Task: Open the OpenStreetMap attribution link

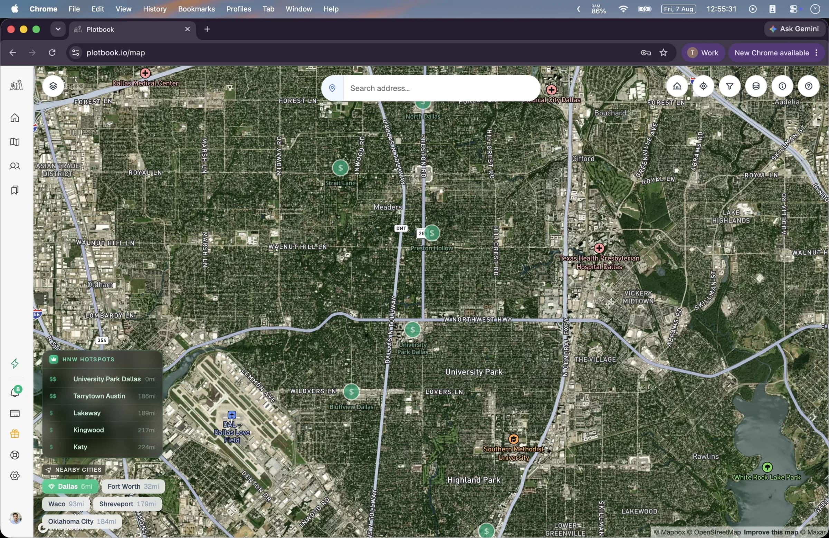Action: point(714,532)
